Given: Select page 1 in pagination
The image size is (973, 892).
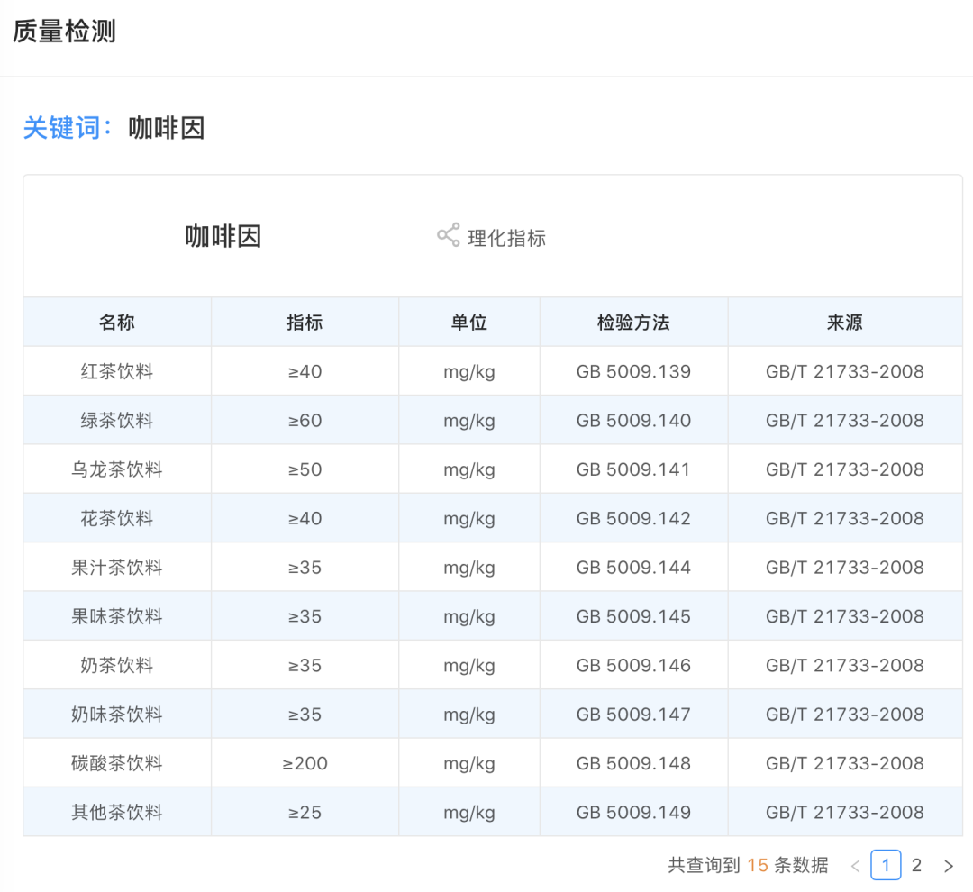Looking at the screenshot, I should coord(886,865).
